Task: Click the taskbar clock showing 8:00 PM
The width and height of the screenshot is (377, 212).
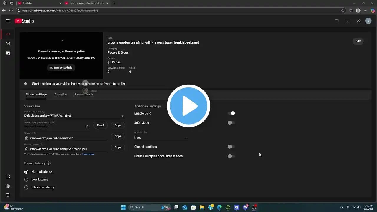Action: pos(369,207)
